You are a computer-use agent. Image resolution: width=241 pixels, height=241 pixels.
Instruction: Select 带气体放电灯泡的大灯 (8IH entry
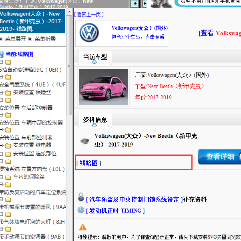pyautogui.click(x=32, y=222)
